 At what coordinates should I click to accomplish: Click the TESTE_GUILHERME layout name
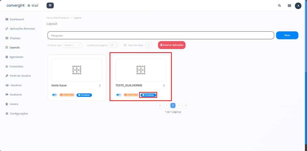129,86
